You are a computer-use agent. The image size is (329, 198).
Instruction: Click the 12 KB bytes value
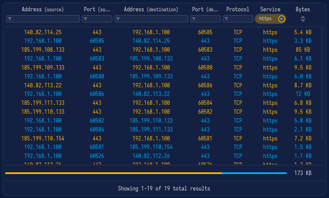tap(303, 94)
